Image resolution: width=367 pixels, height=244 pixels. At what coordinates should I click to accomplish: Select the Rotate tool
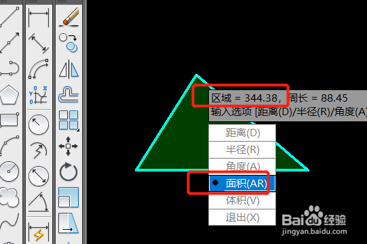(x=69, y=171)
